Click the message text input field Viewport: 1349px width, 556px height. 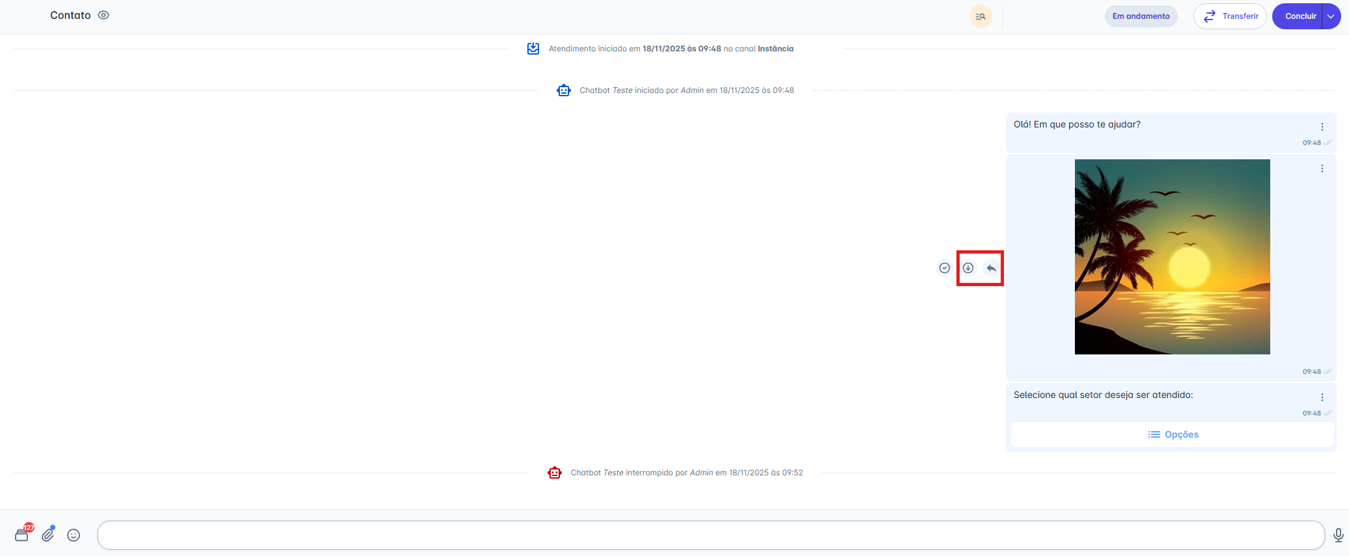point(710,535)
